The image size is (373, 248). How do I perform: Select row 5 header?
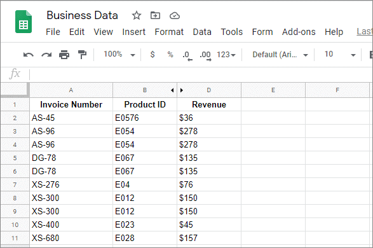coord(15,158)
